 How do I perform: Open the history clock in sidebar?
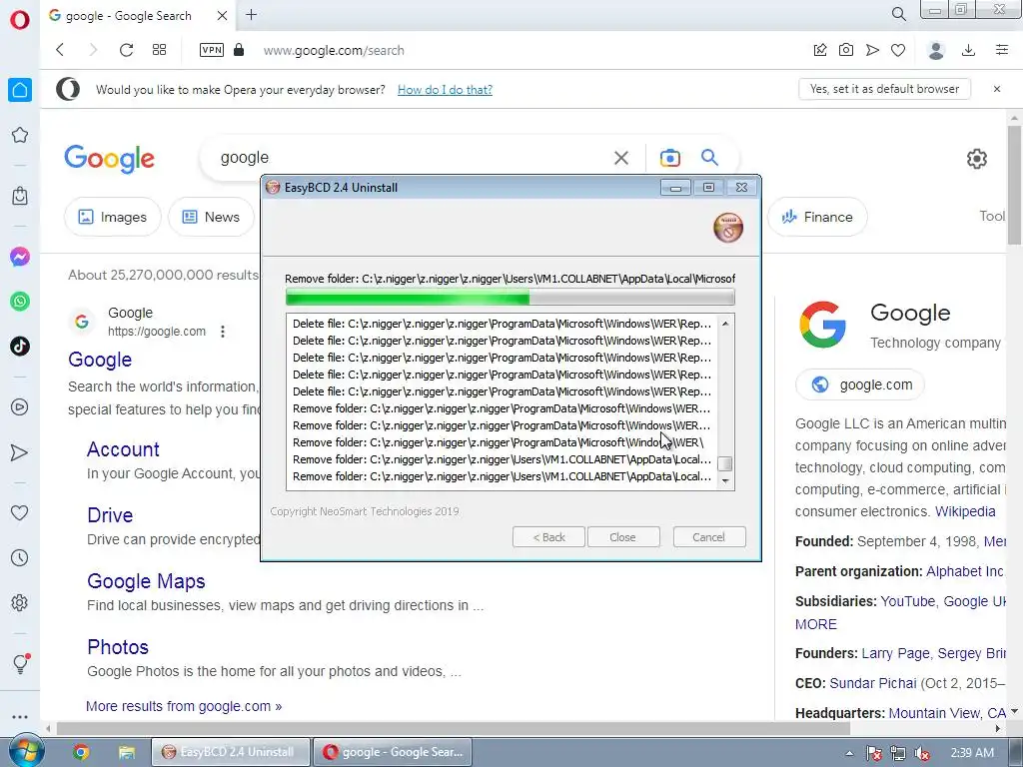20,557
